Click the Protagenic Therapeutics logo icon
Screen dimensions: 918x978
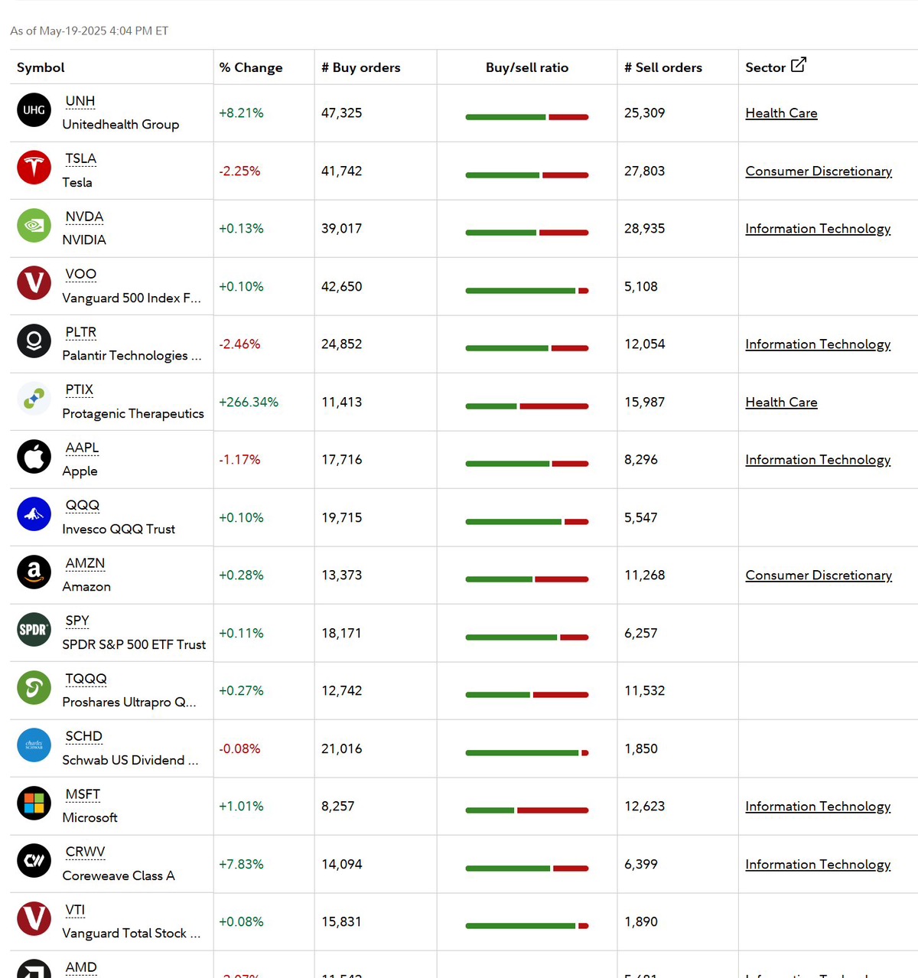coord(34,399)
